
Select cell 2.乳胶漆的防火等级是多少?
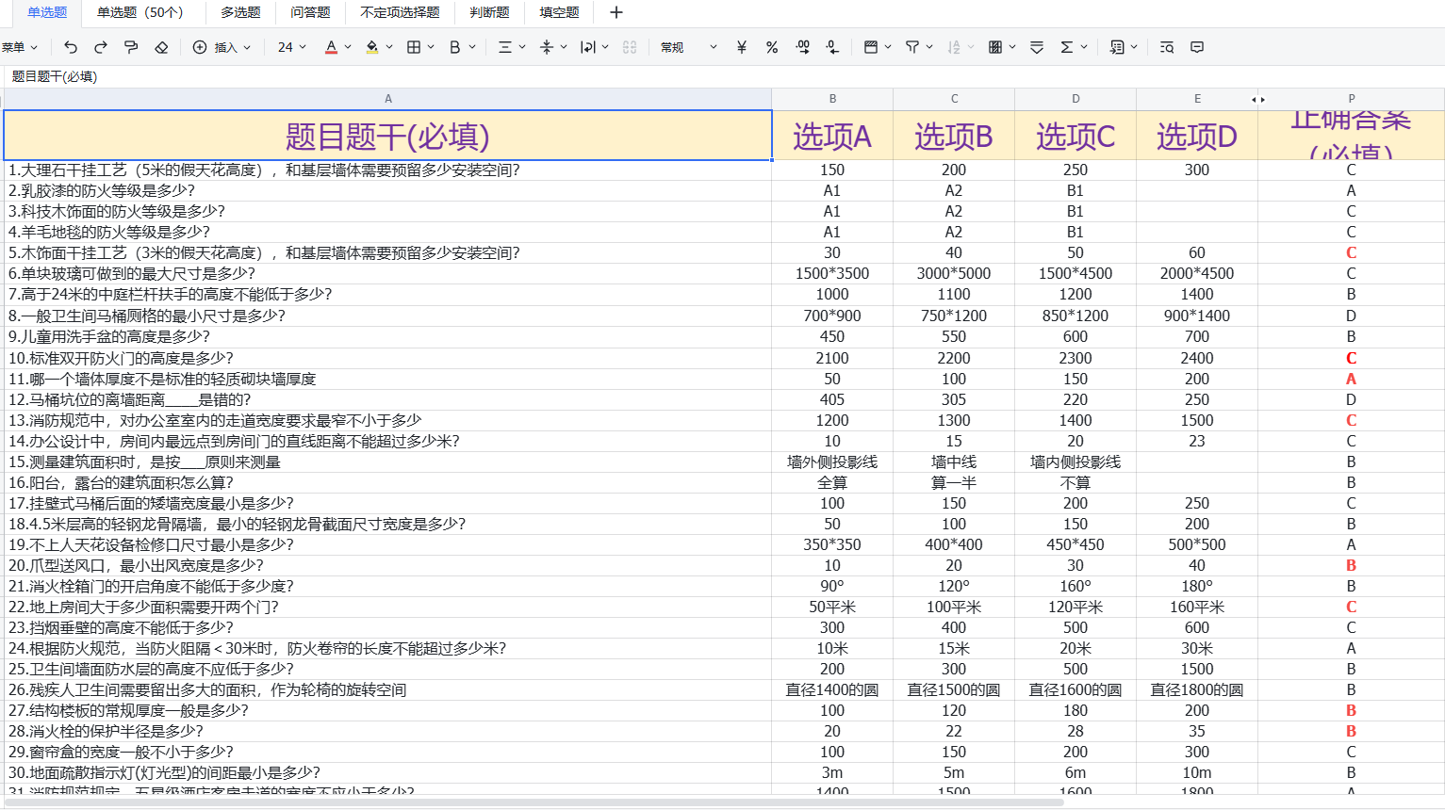387,190
